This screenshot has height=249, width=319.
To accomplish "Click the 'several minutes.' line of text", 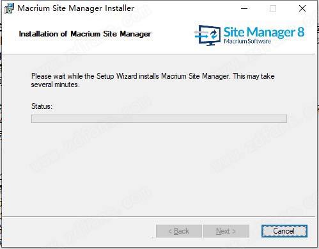I will click(56, 84).
